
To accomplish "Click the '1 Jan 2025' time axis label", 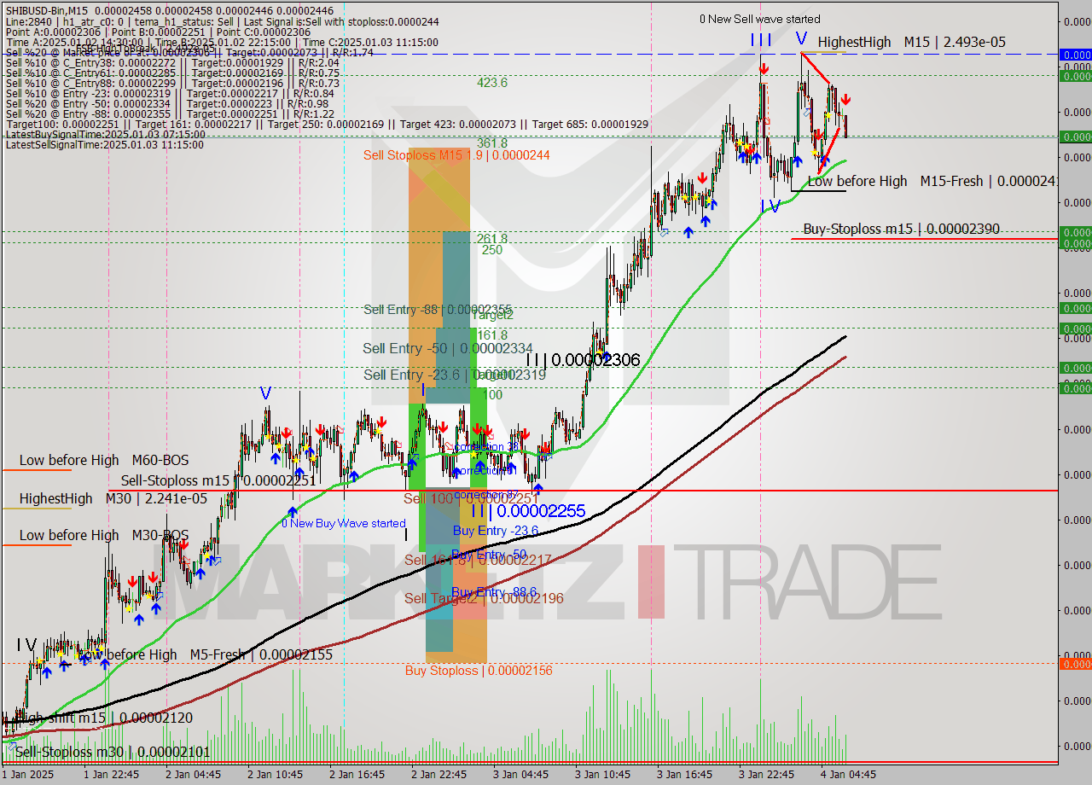I will point(28,775).
